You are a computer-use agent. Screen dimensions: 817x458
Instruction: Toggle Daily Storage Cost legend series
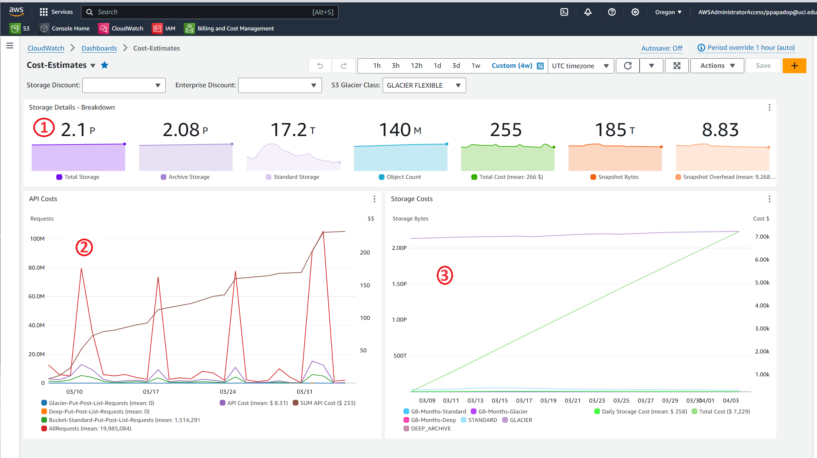pyautogui.click(x=641, y=411)
